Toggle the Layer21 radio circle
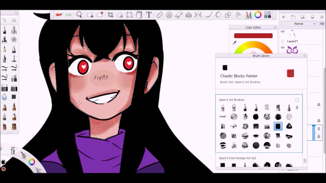The width and height of the screenshot is (326, 183). pos(283,41)
